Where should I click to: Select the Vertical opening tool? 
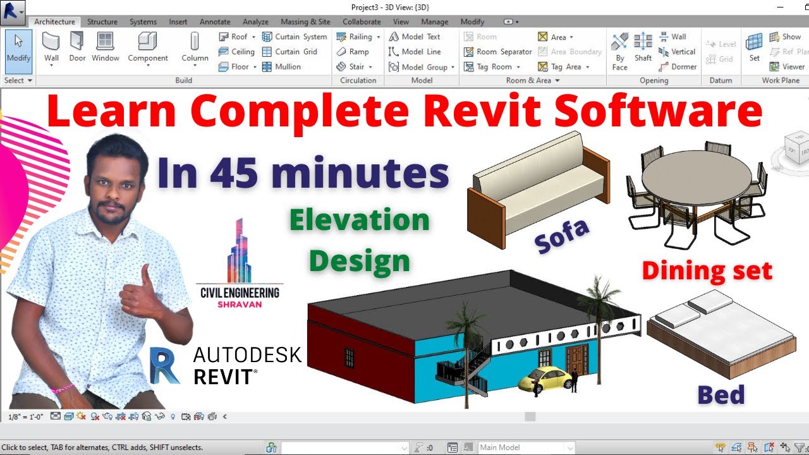(x=677, y=52)
